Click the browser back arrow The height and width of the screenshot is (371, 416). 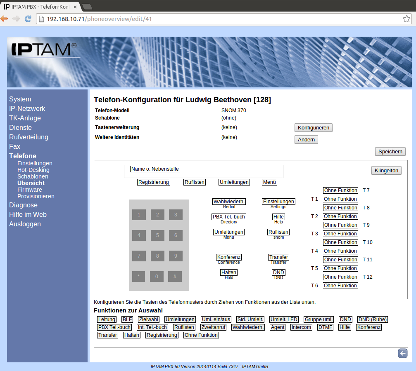click(x=5, y=19)
